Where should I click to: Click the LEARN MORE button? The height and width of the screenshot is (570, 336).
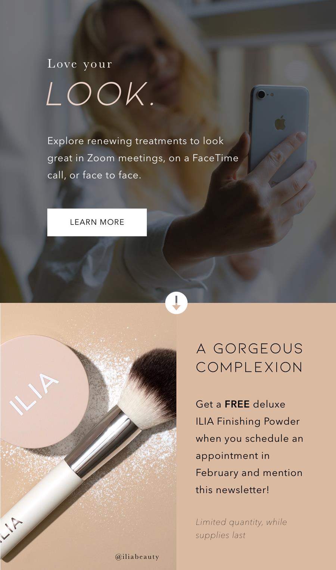(x=97, y=222)
